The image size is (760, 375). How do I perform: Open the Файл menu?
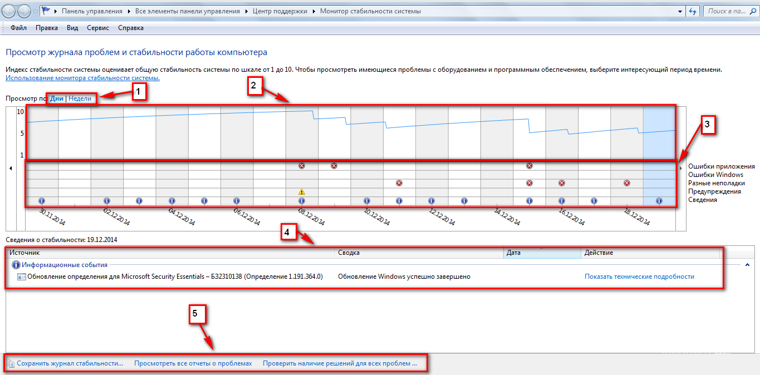point(18,28)
